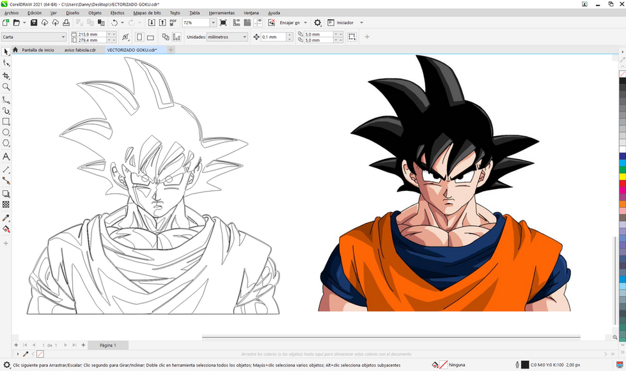This screenshot has height=371, width=626.
Task: Click the red color swatch in palette
Action: coord(622,183)
